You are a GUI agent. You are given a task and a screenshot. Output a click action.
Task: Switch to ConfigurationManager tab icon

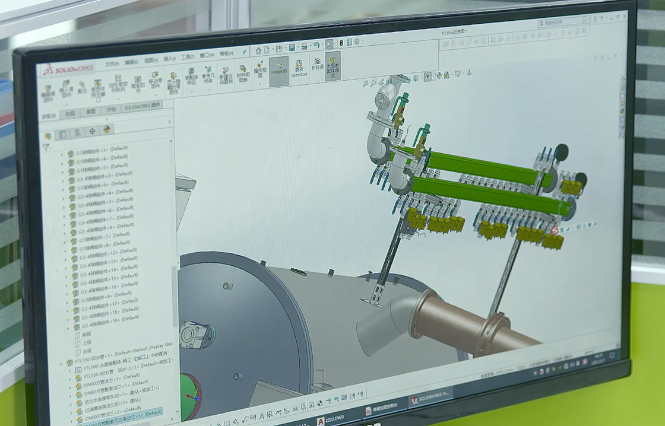78,133
